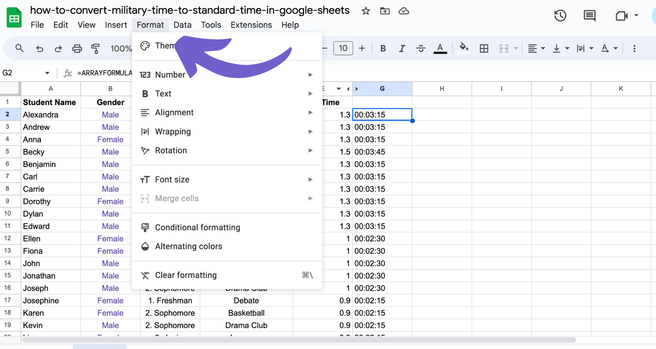
Task: Click the redo button
Action: point(58,48)
